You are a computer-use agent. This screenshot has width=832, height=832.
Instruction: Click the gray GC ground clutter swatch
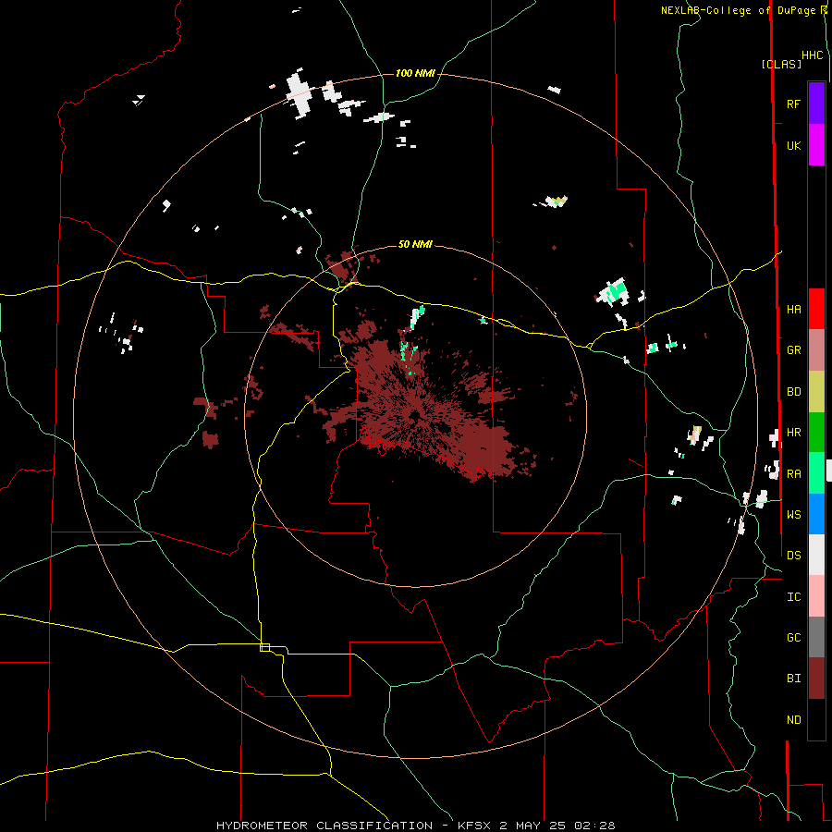coord(816,637)
